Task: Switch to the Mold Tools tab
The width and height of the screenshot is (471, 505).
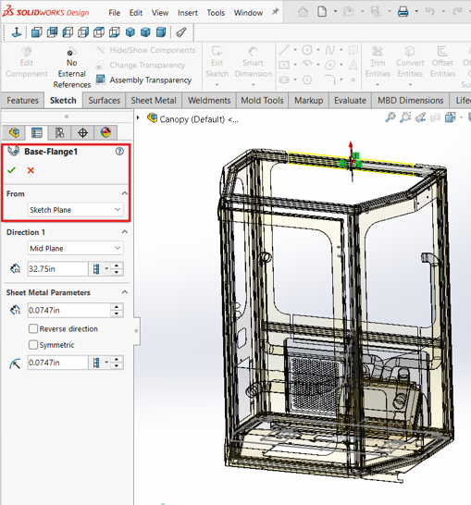Action: (262, 101)
